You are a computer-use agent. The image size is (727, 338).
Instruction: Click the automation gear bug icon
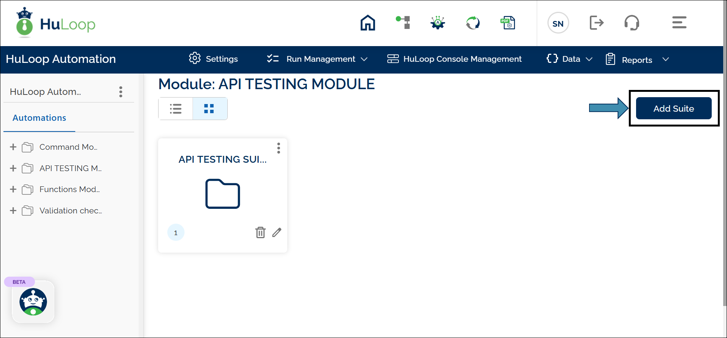[438, 23]
